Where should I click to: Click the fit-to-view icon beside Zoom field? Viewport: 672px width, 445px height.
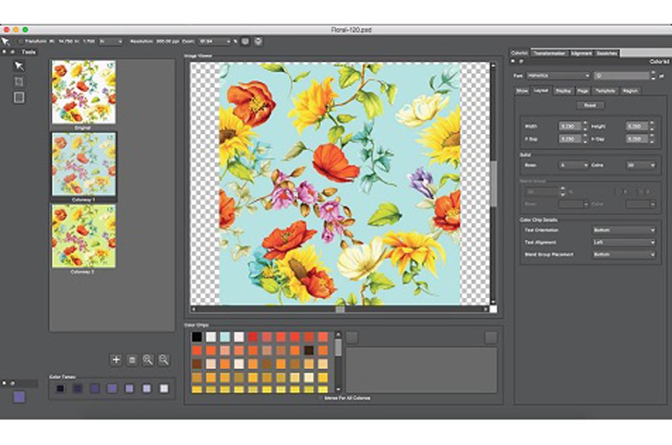(x=245, y=41)
